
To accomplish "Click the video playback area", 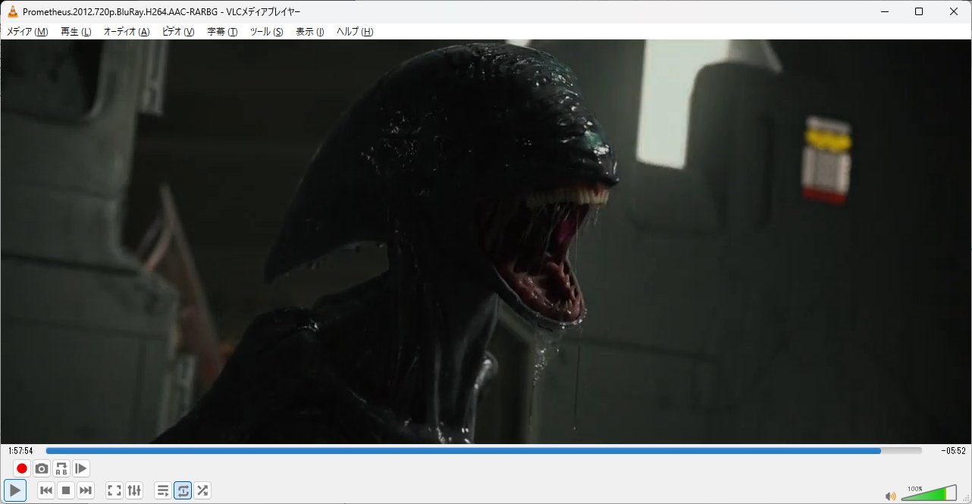I will point(485,241).
